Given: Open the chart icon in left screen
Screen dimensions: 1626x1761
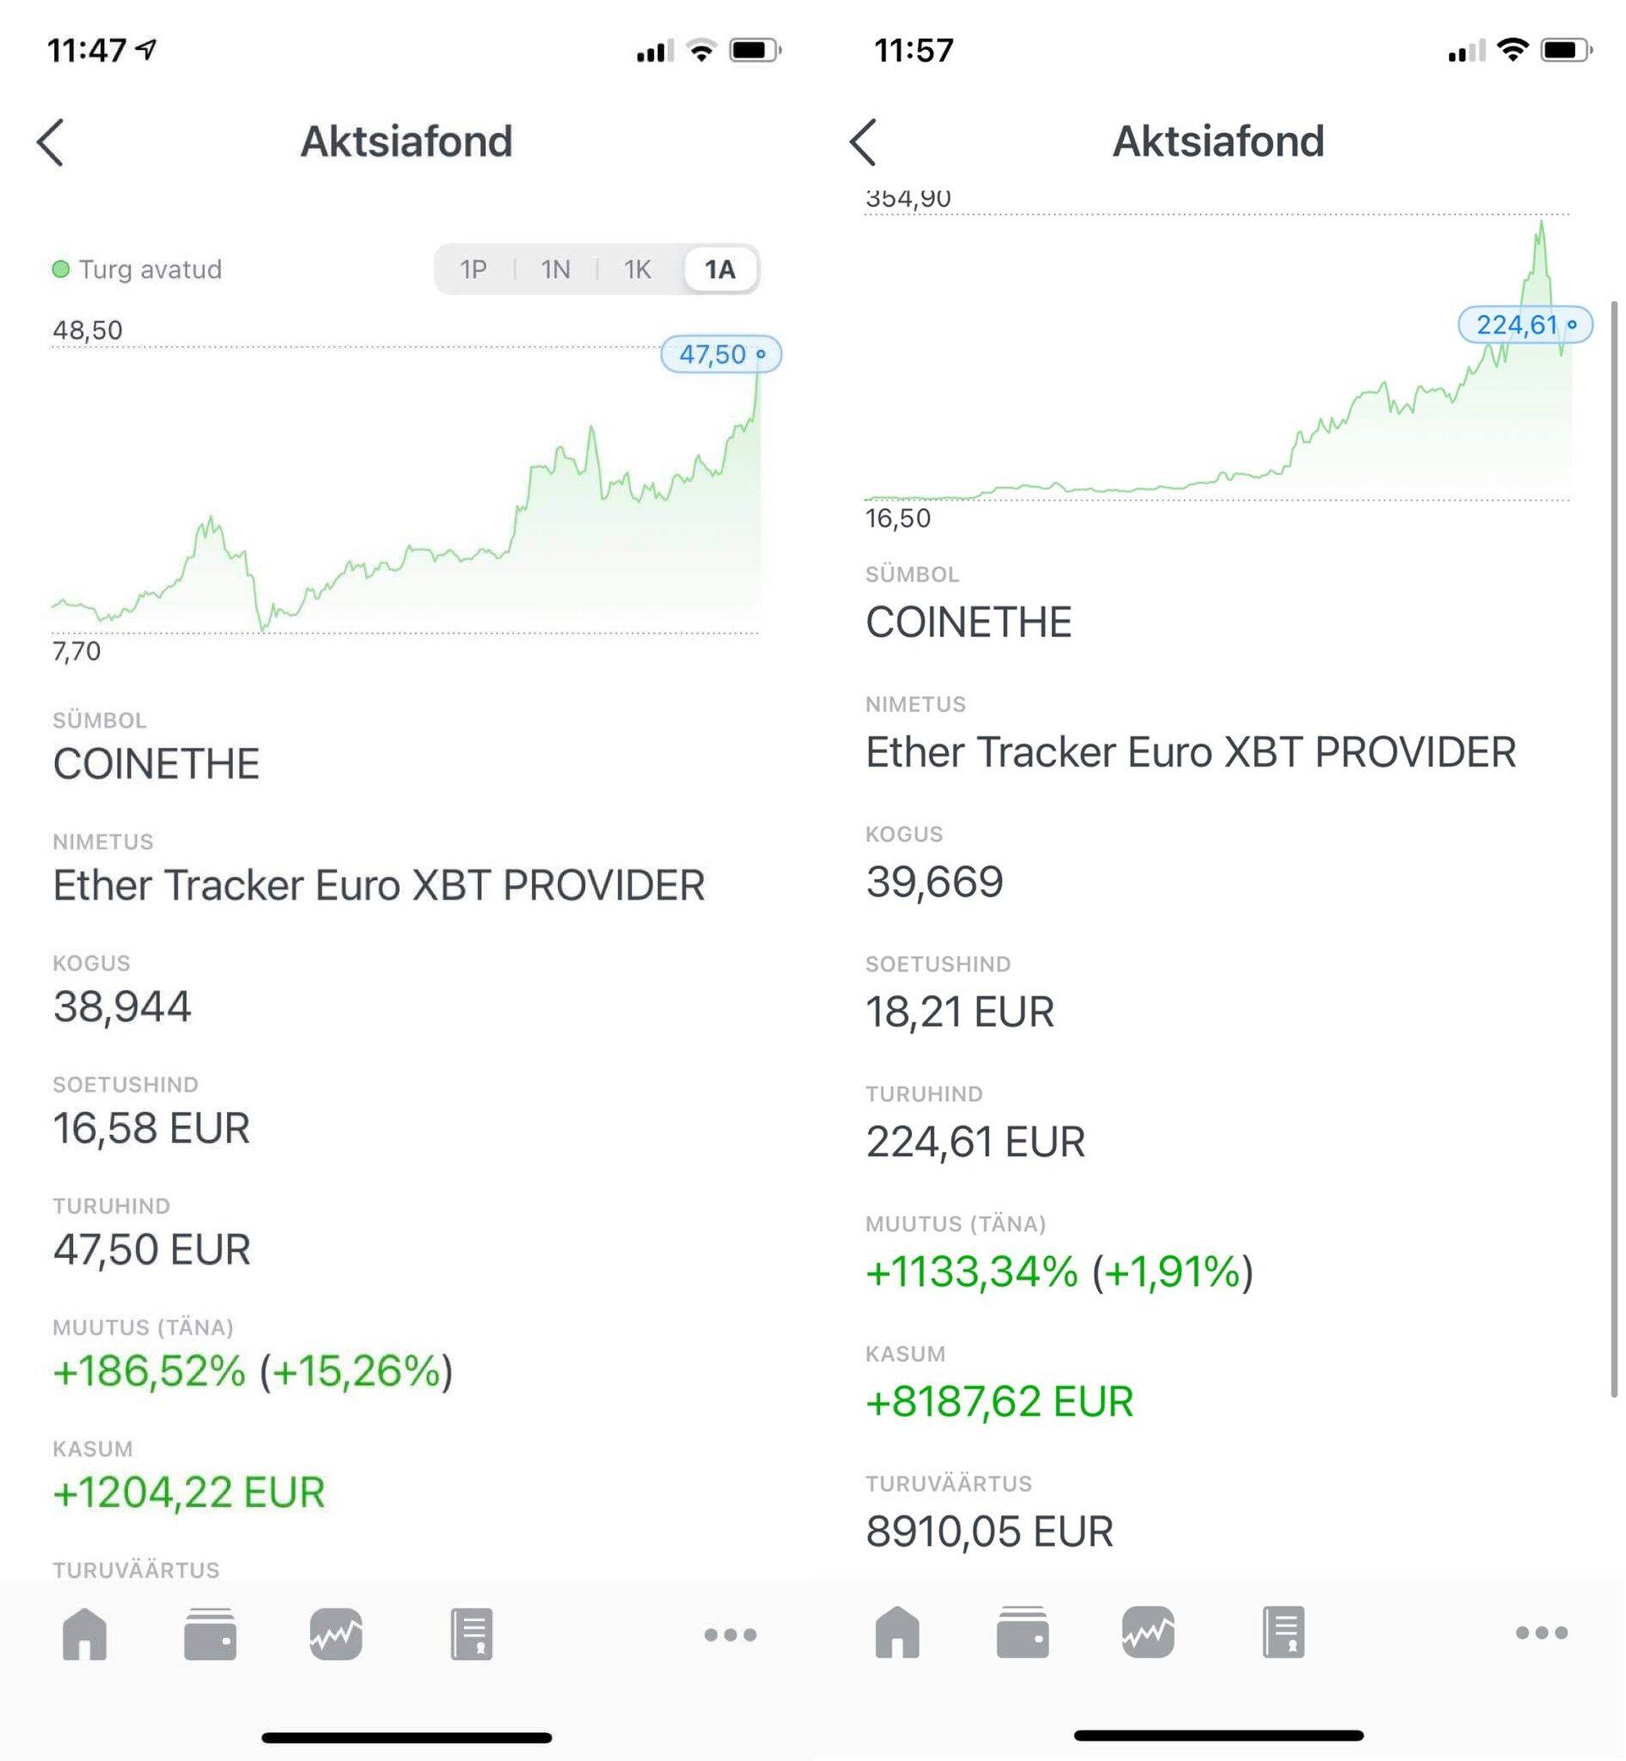Looking at the screenshot, I should (x=336, y=1634).
